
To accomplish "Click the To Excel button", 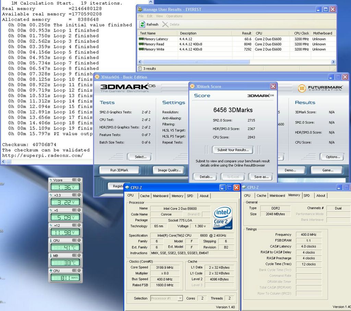I will coord(233,177).
